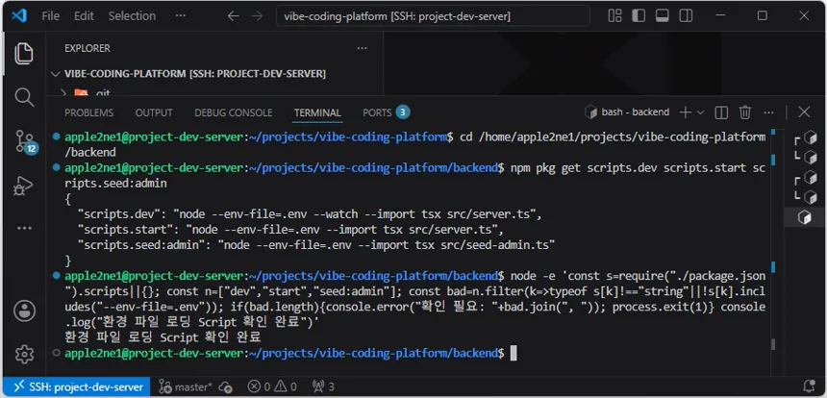Open Explorer's Views and More Actions ellipsis
Viewport: 827px width, 398px height.
click(362, 48)
